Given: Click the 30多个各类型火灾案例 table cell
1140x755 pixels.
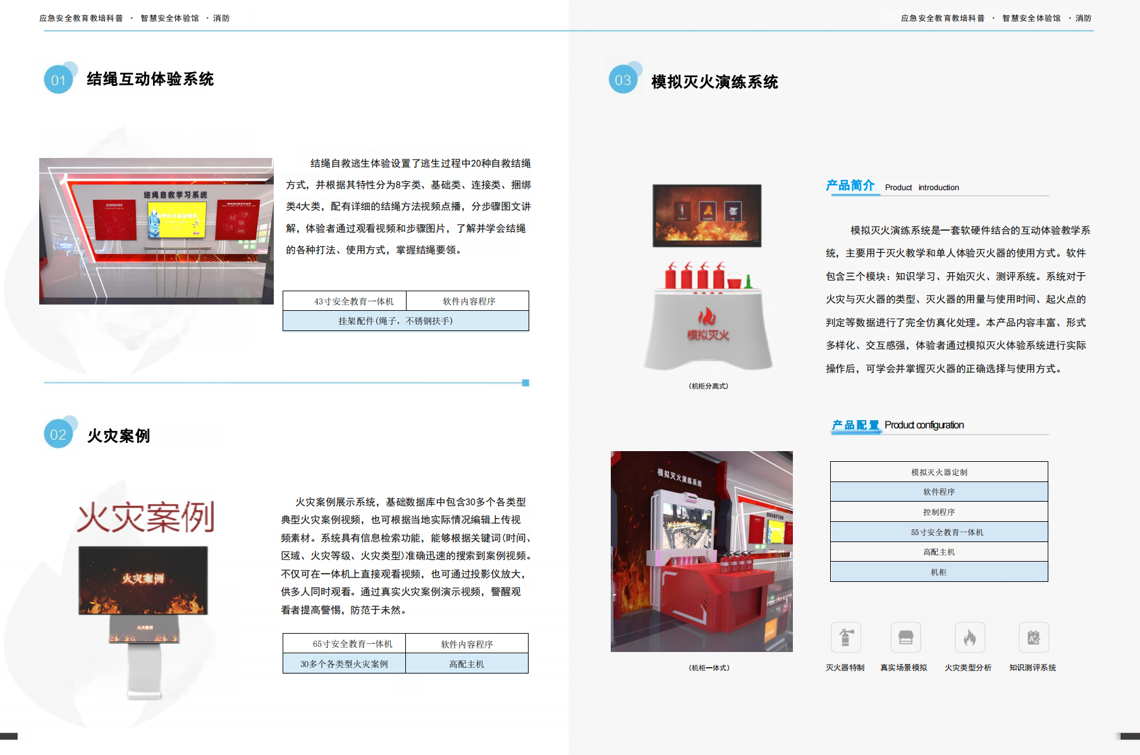Looking at the screenshot, I should click(344, 664).
